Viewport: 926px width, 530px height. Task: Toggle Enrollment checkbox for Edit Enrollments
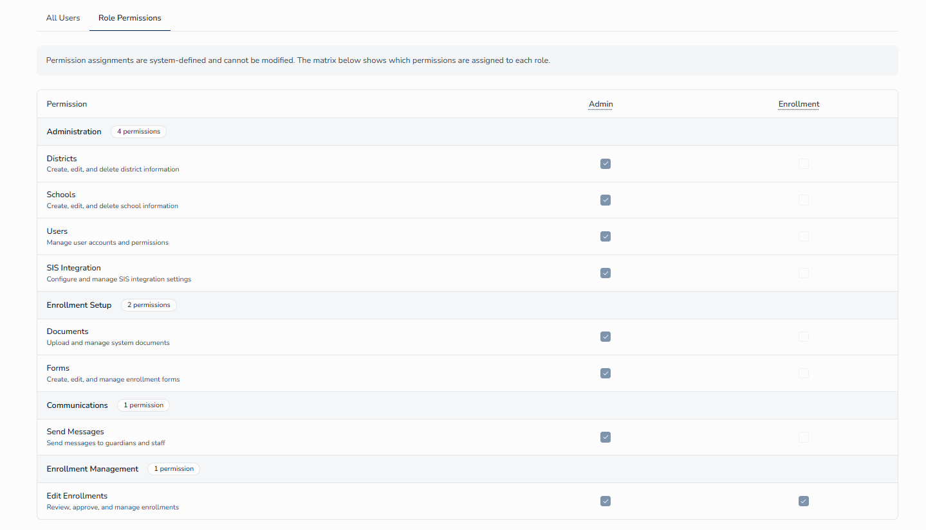pos(804,501)
